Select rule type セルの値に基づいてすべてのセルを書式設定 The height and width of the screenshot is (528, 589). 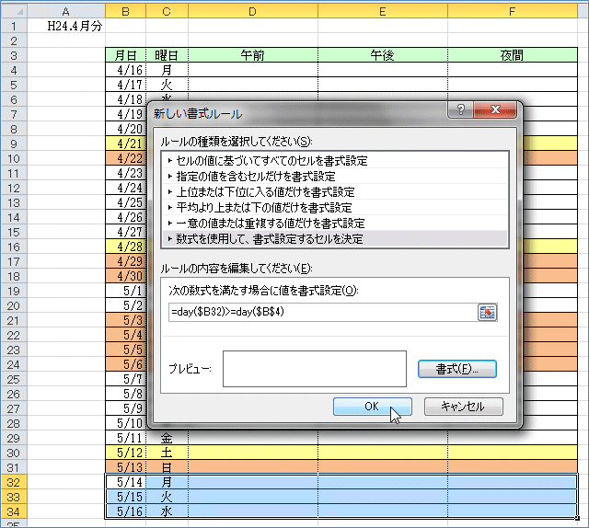pyautogui.click(x=335, y=161)
